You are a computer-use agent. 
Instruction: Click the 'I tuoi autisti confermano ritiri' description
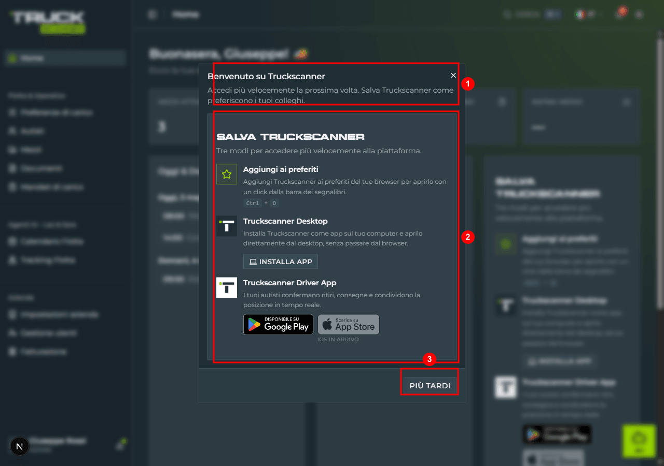(331, 300)
